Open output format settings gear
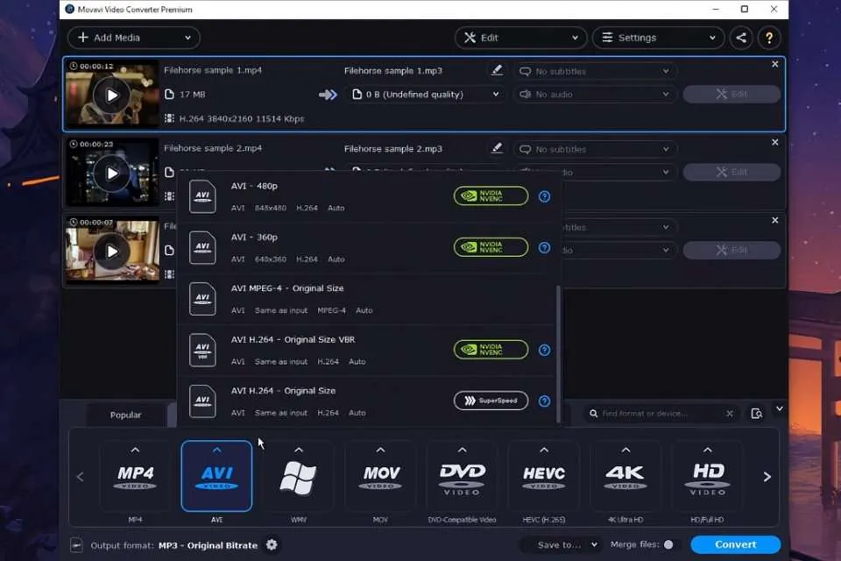Image resolution: width=841 pixels, height=561 pixels. tap(272, 545)
